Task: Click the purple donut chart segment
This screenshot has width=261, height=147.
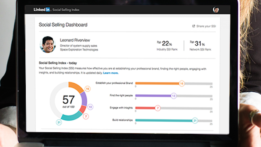Action: pos(84,99)
